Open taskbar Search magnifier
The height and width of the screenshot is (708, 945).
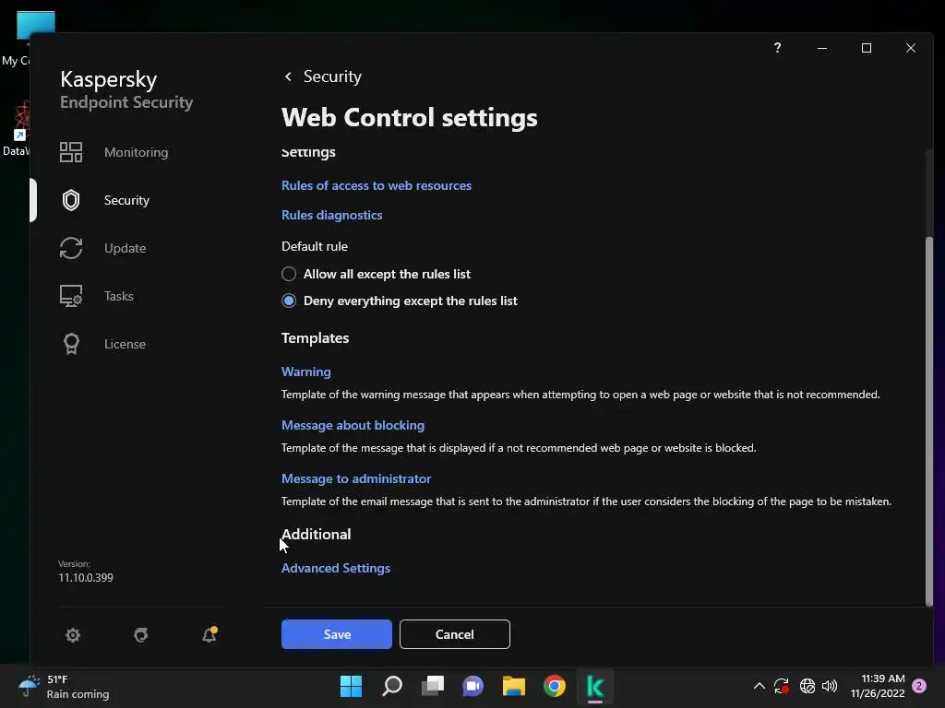(x=391, y=686)
